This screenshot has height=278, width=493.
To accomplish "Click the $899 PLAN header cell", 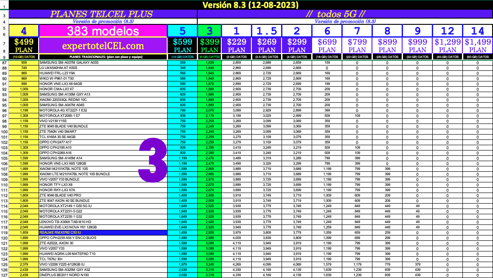I will (x=387, y=46).
